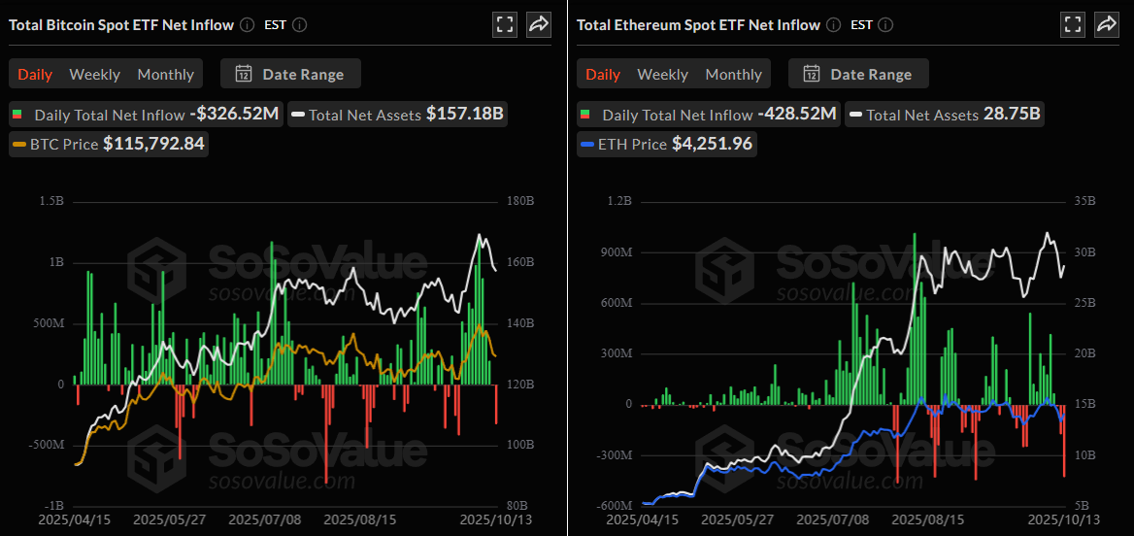This screenshot has height=536, width=1134.
Task: Open Date Range picker on Ethereum chart
Action: (x=857, y=74)
